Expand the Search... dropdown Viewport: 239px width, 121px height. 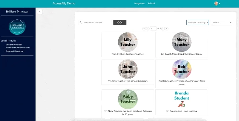point(221,22)
